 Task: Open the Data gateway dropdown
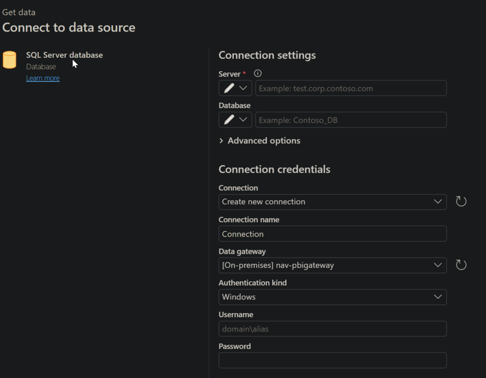[332, 265]
